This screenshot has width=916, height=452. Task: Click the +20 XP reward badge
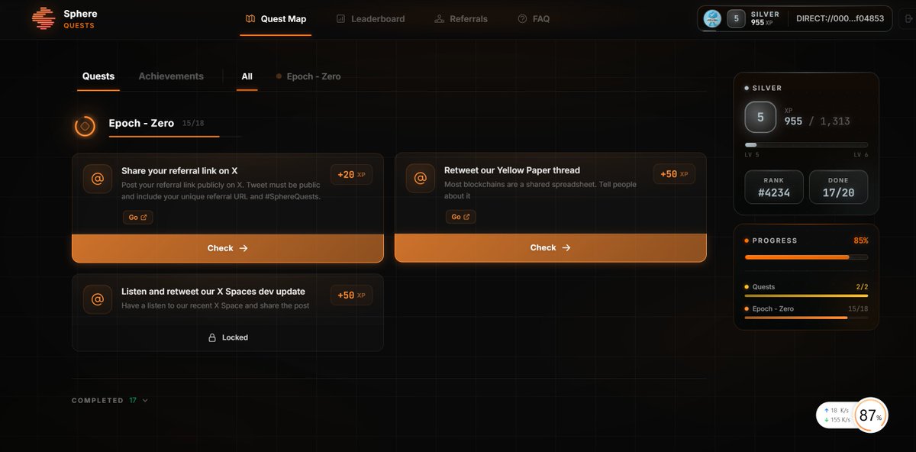click(351, 175)
